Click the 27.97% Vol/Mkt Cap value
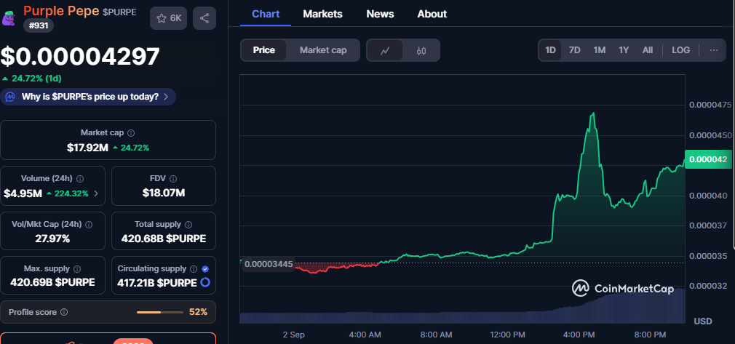 [x=52, y=239]
